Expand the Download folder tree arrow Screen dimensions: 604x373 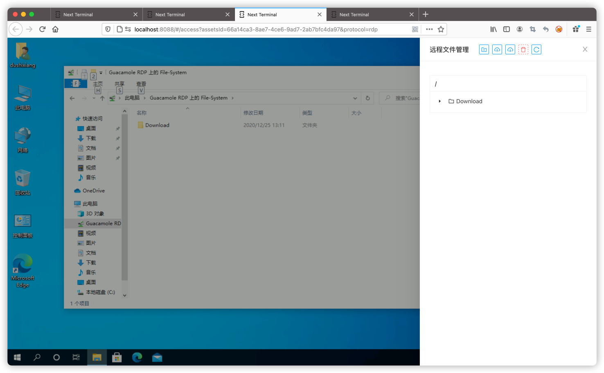click(439, 101)
